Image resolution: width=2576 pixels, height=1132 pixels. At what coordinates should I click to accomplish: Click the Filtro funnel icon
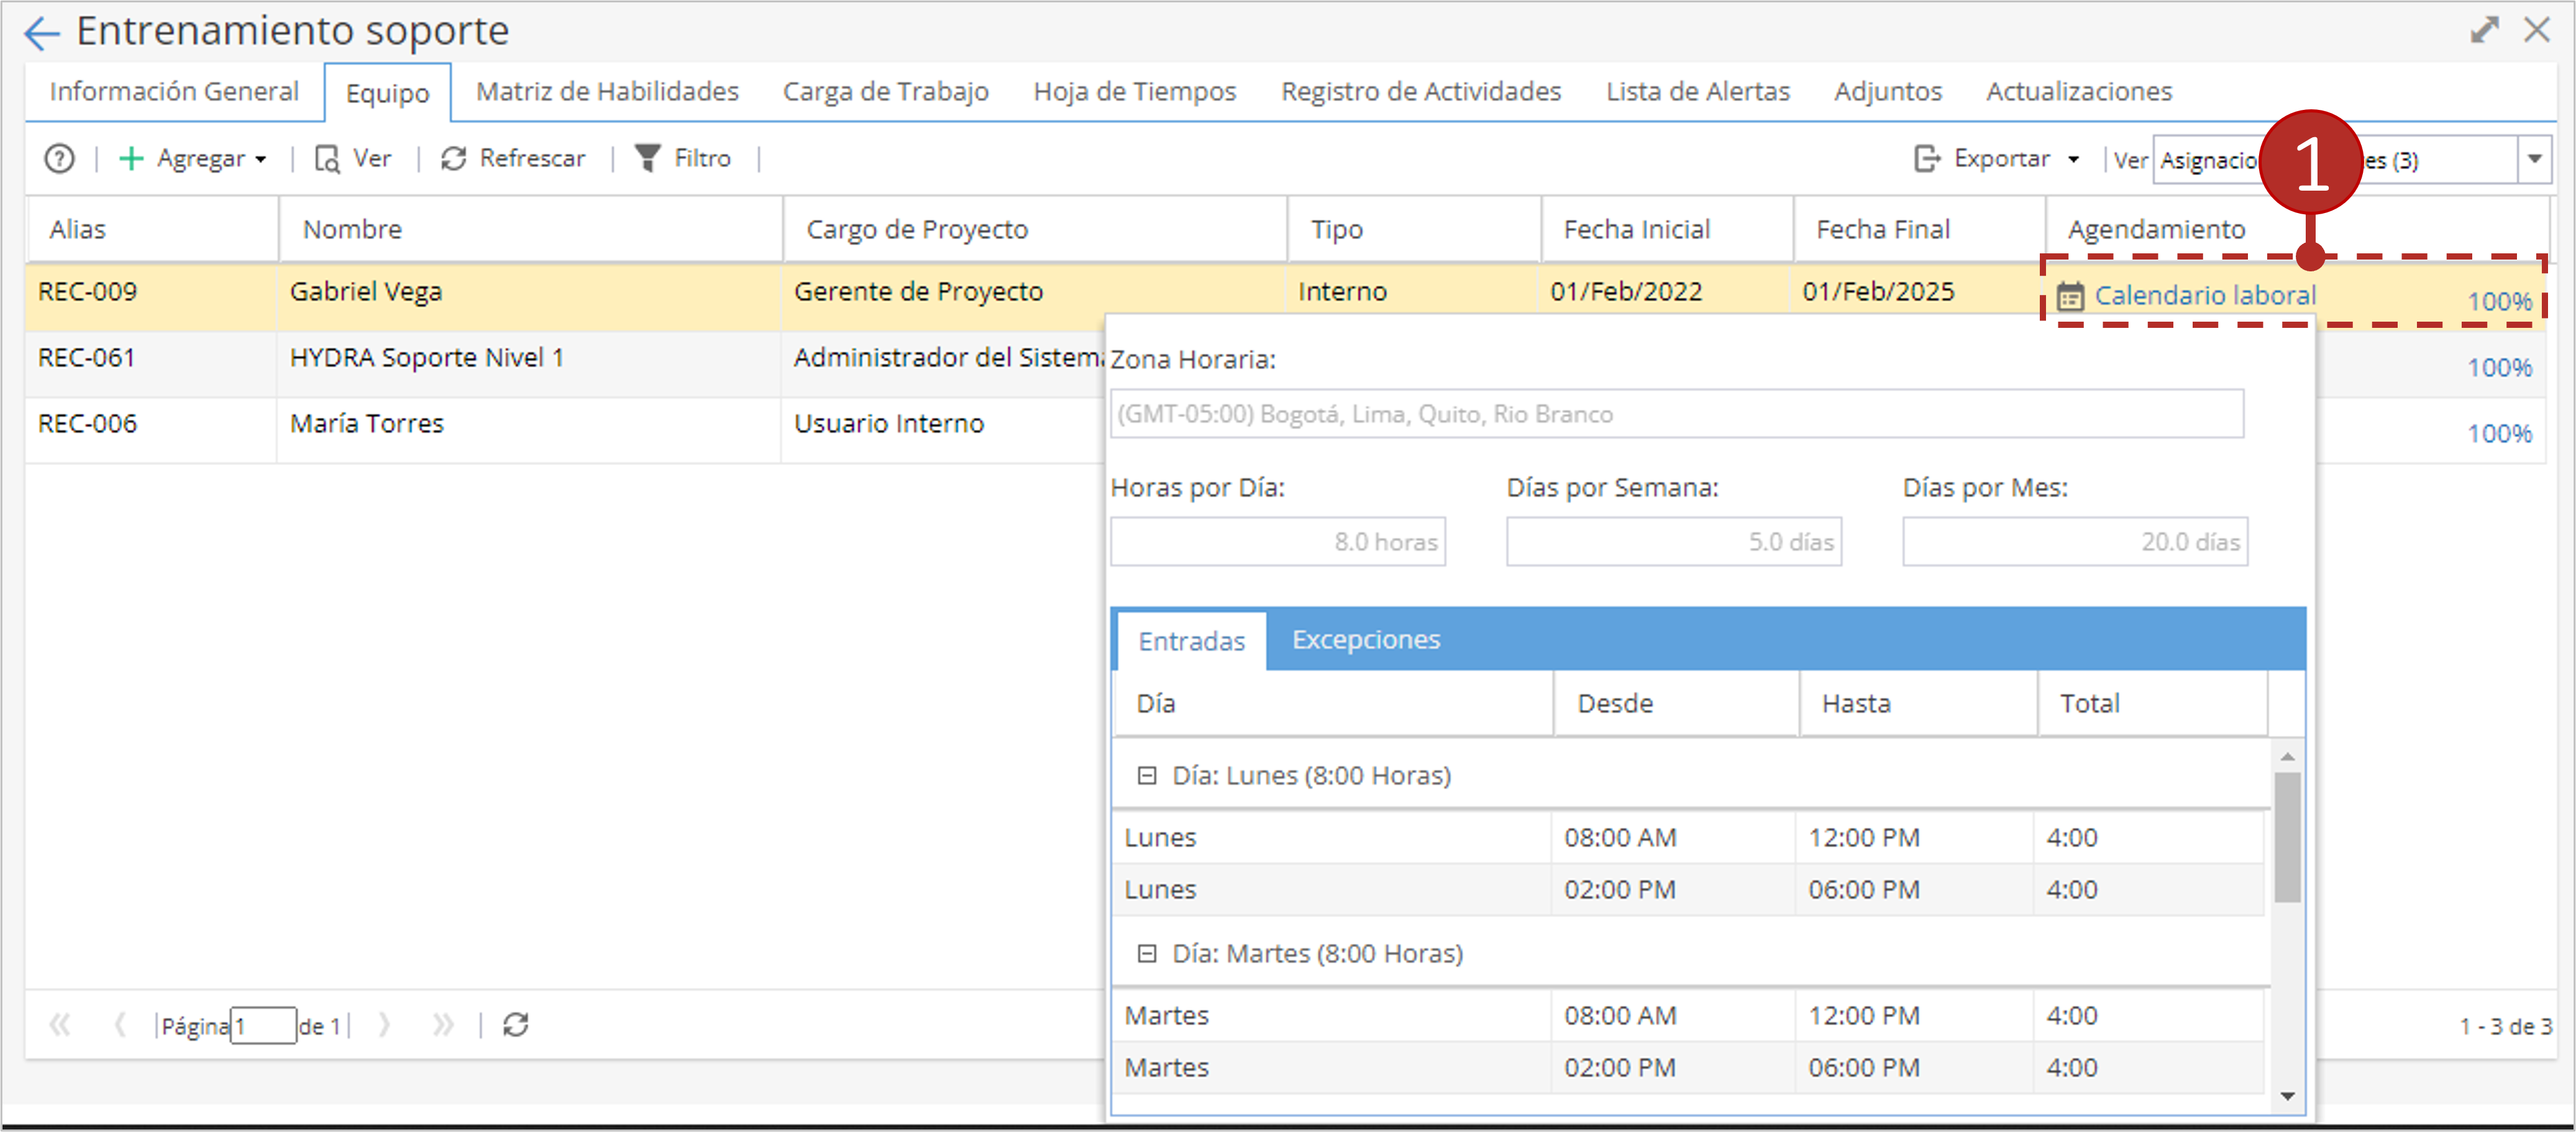[x=648, y=158]
